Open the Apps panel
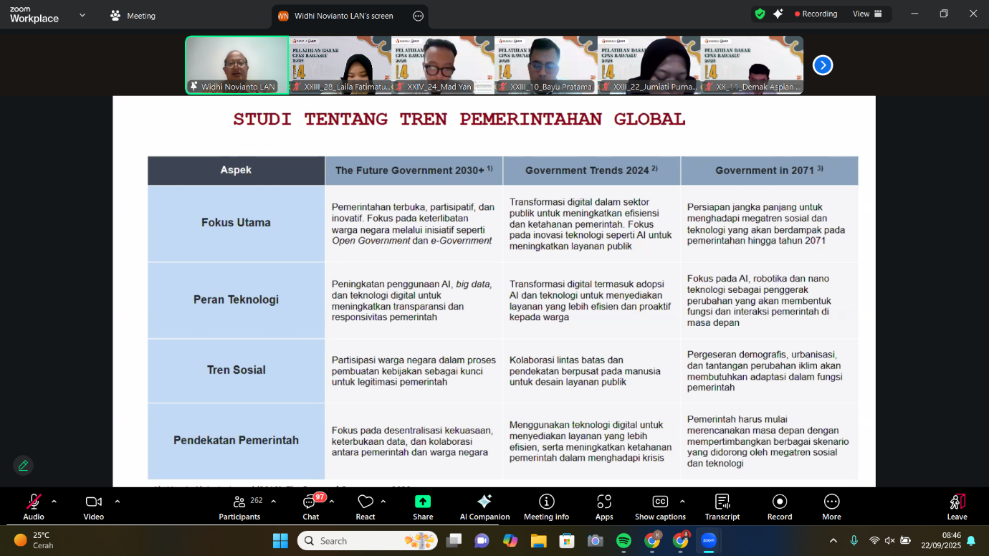The image size is (989, 556). pyautogui.click(x=604, y=507)
